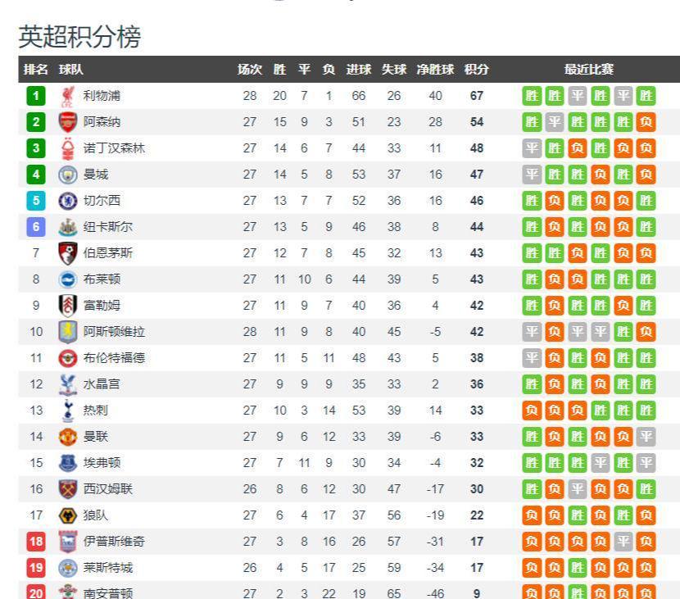Open the 布莱顿 team link
This screenshot has width=680, height=599.
pos(102,279)
